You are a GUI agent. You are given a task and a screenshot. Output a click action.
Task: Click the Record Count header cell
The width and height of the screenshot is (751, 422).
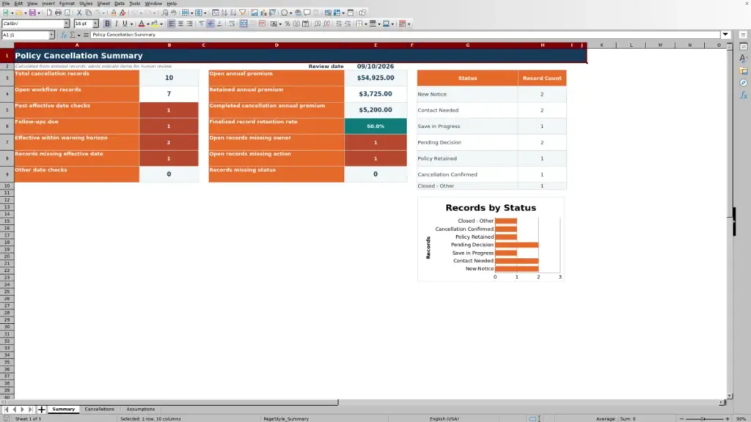tap(542, 78)
